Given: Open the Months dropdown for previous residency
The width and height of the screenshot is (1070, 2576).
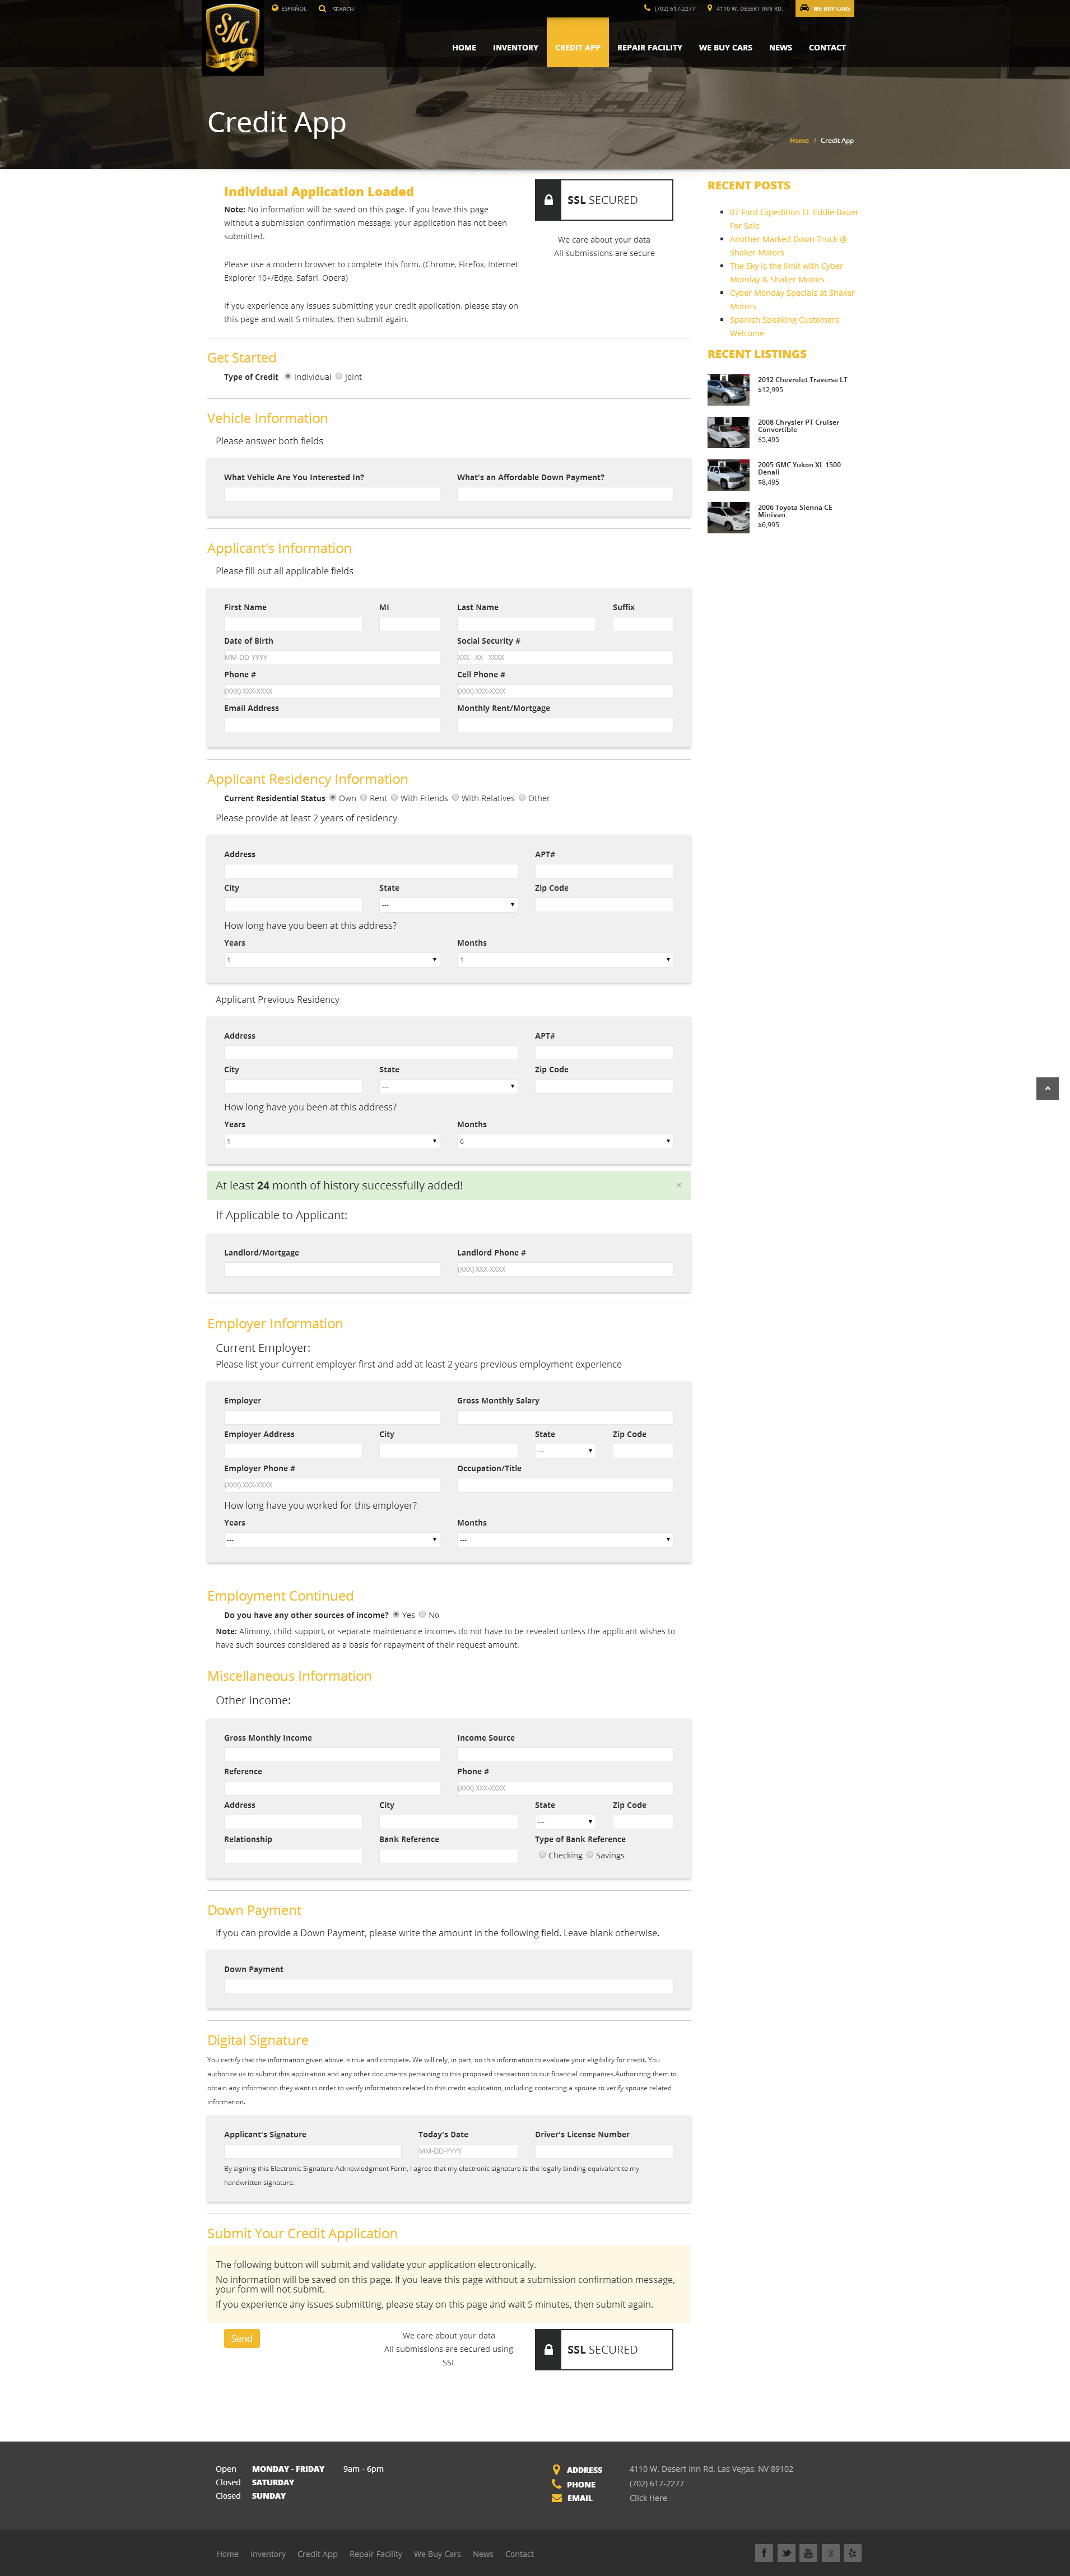Looking at the screenshot, I should pyautogui.click(x=564, y=1141).
